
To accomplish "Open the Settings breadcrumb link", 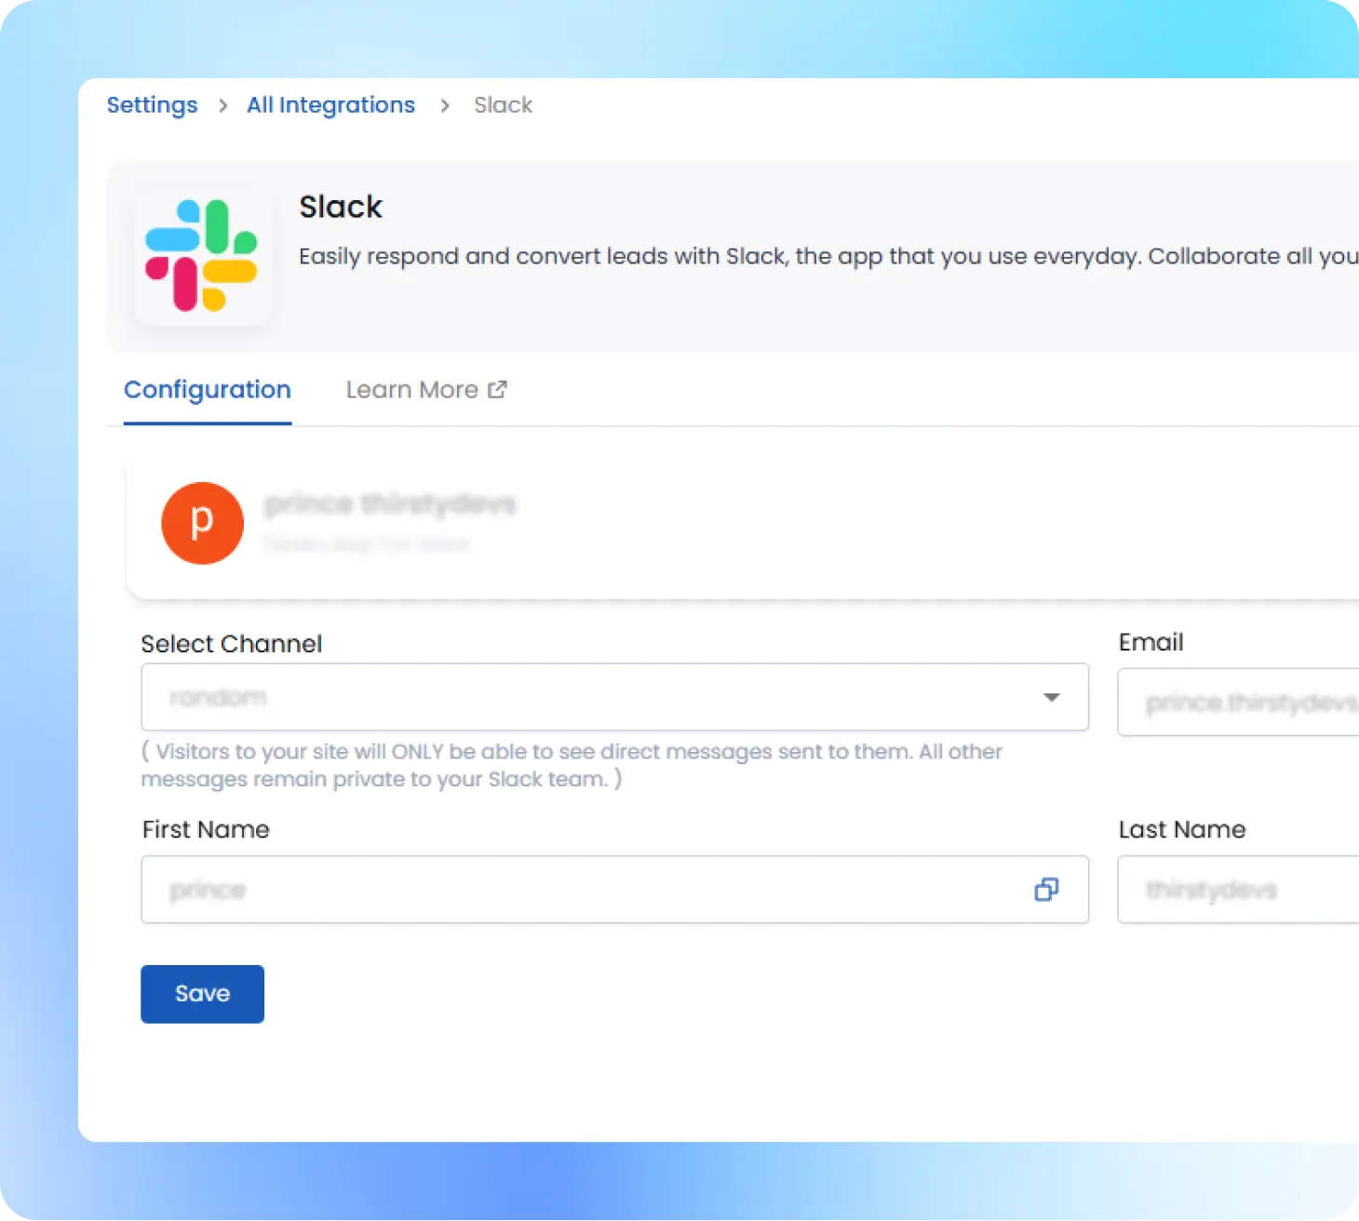I will tap(152, 105).
